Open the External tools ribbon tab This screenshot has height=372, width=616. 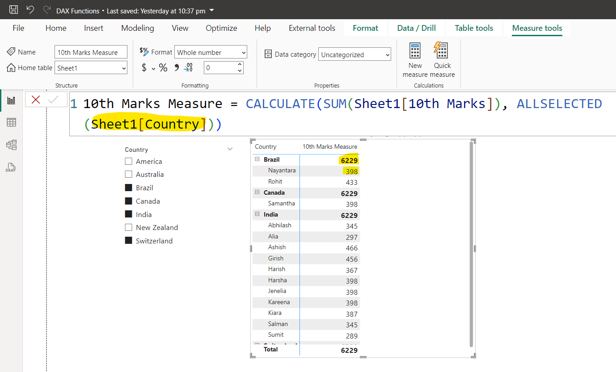[x=312, y=28]
